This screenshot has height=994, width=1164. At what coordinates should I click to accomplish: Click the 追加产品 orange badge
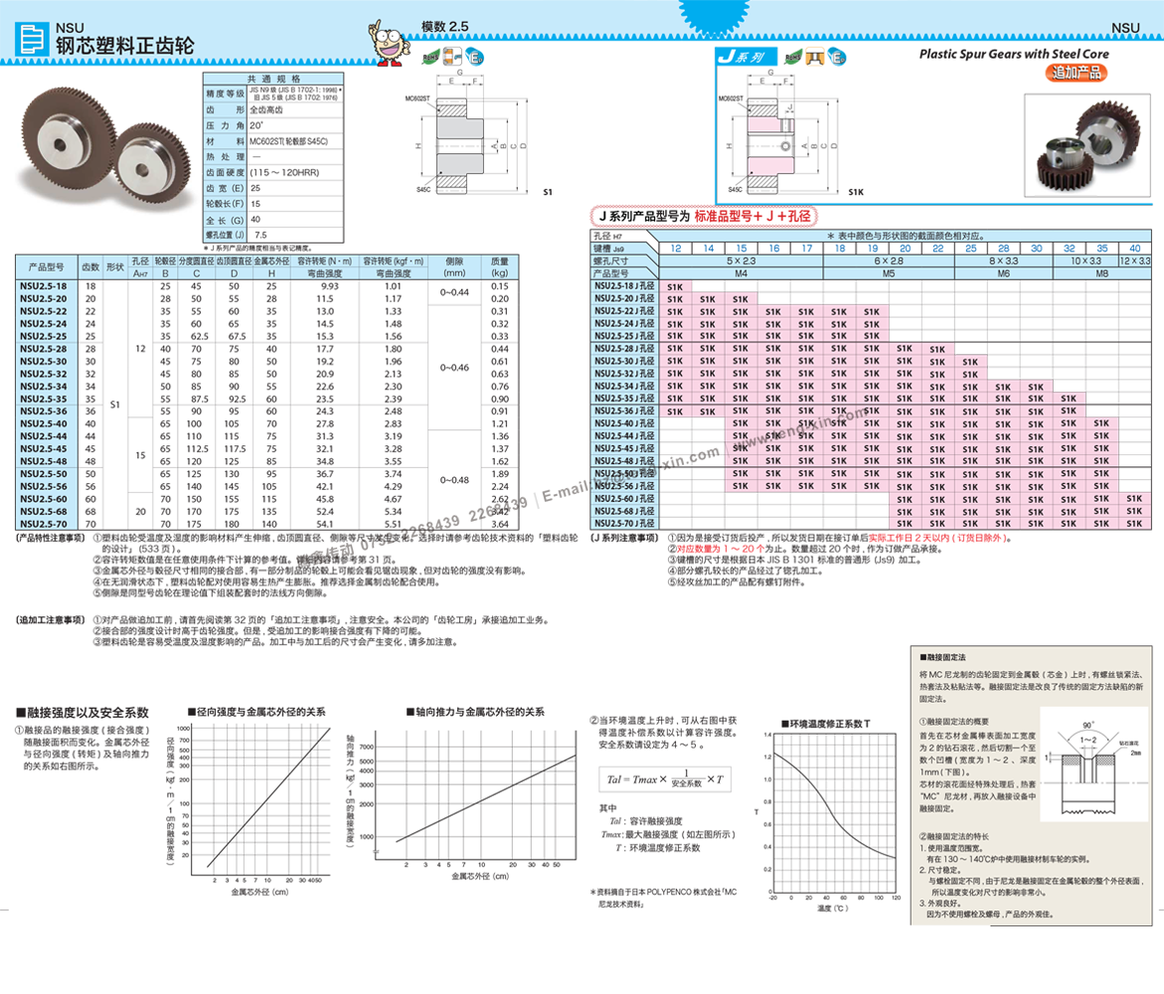point(1077,73)
